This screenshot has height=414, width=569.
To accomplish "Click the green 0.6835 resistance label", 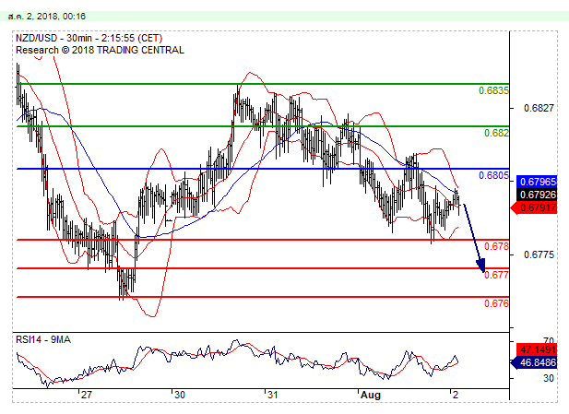I will coord(493,90).
